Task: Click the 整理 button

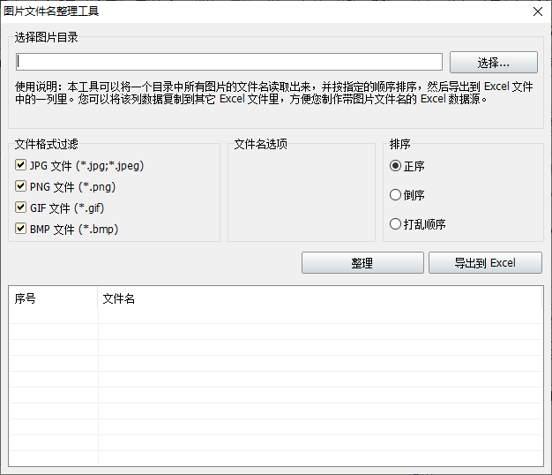Action: pyautogui.click(x=362, y=262)
